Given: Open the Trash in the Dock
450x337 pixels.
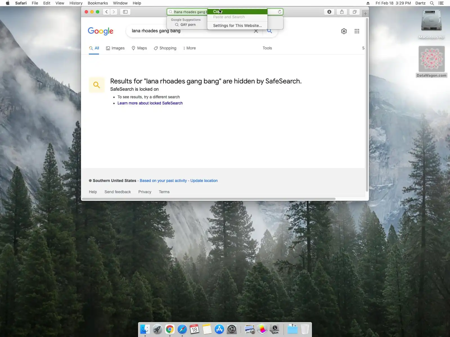Looking at the screenshot, I should click(x=305, y=329).
